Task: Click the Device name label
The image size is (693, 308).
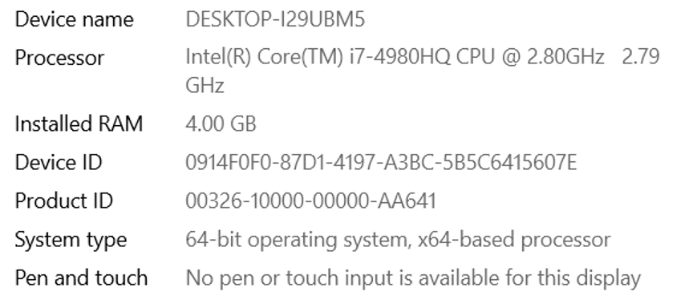Action: [74, 19]
